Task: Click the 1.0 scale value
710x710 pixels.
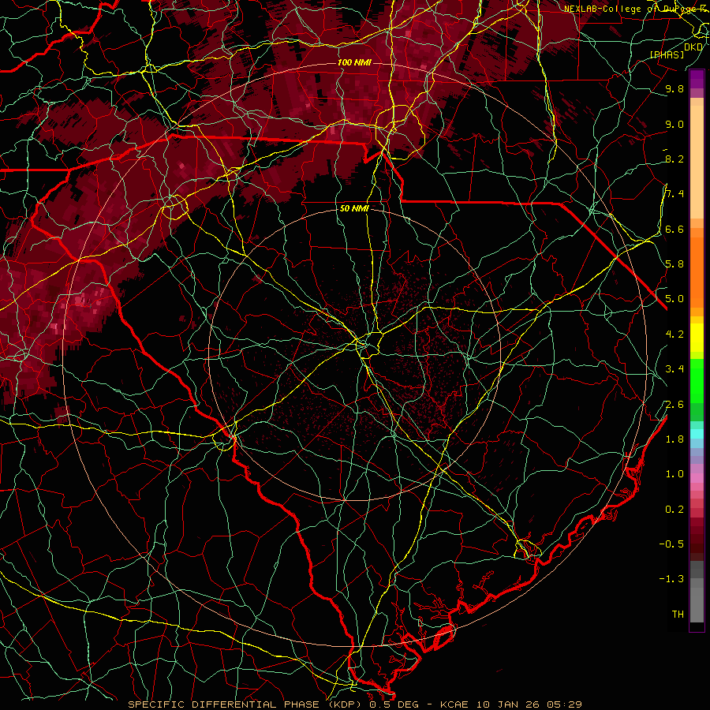Action: coord(674,474)
